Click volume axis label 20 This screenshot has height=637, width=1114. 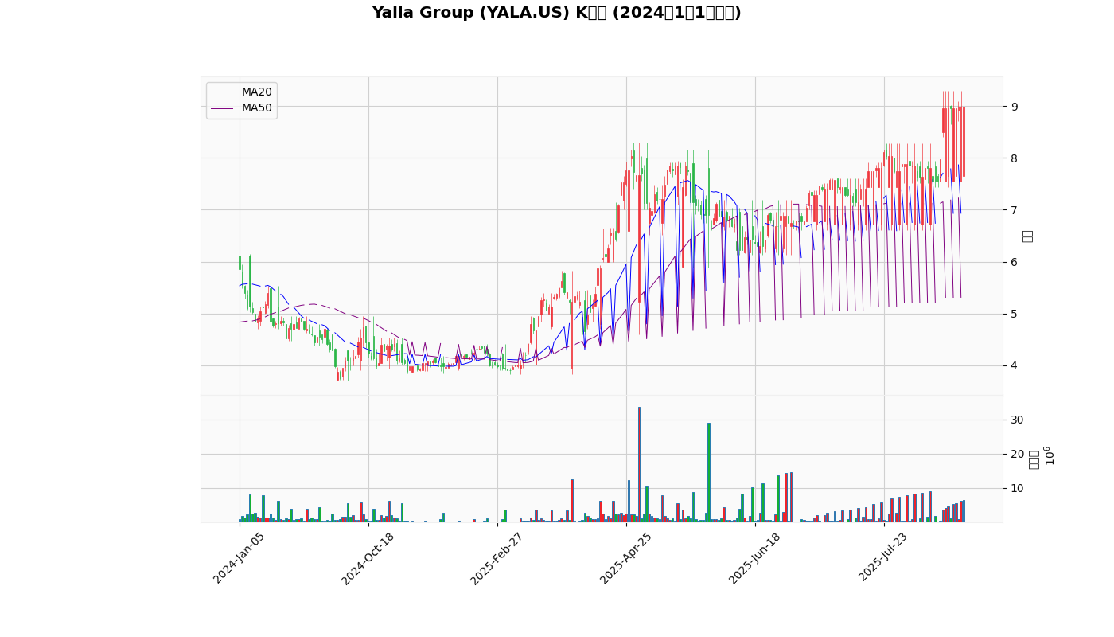(1017, 455)
